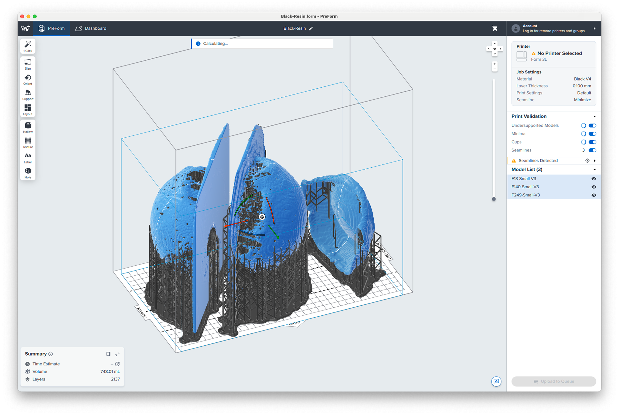Viewport: 619px width, 415px height.
Task: Rotate view right with the right arrow
Action: [500, 49]
